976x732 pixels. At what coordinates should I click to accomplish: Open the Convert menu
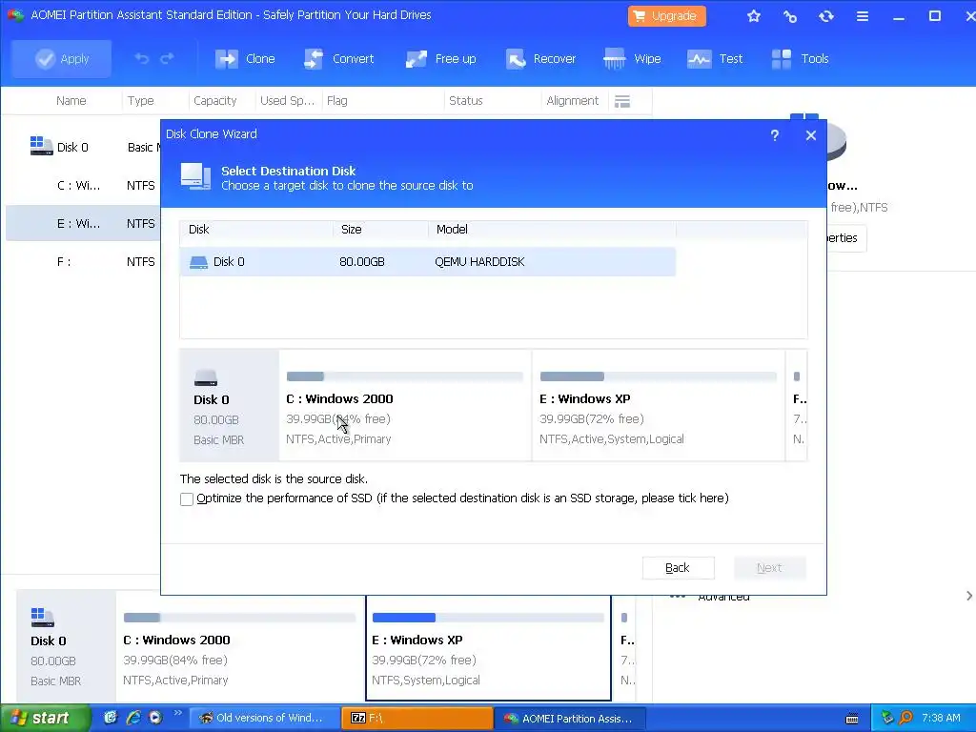338,59
